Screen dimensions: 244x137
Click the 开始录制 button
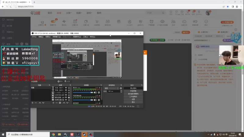pyautogui.click(x=133, y=91)
